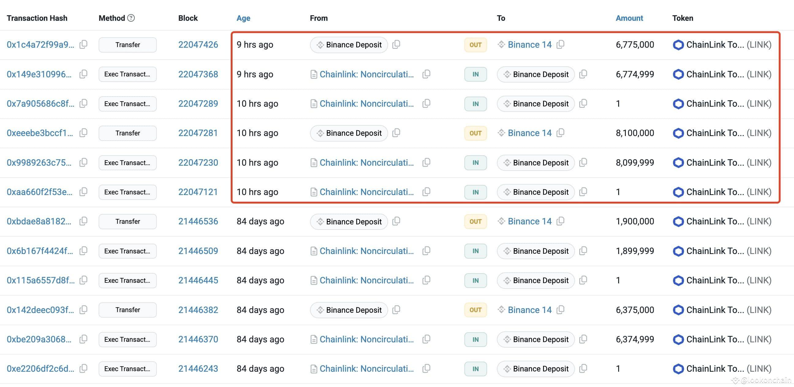The image size is (794, 387).
Task: Copy Chainlink Noncirculating address in block 22047368 row
Action: click(x=426, y=74)
